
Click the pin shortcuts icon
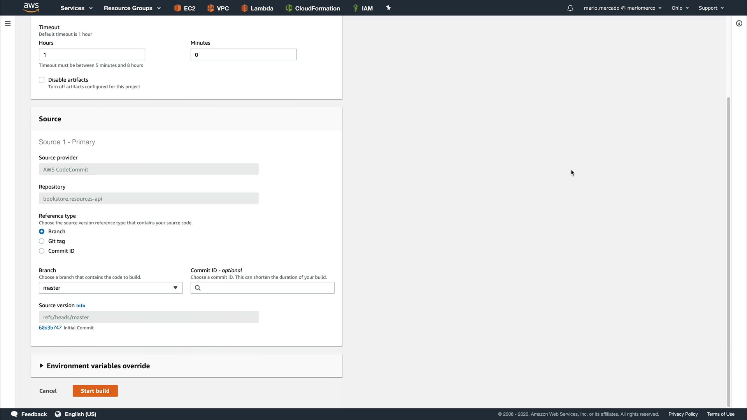point(388,8)
